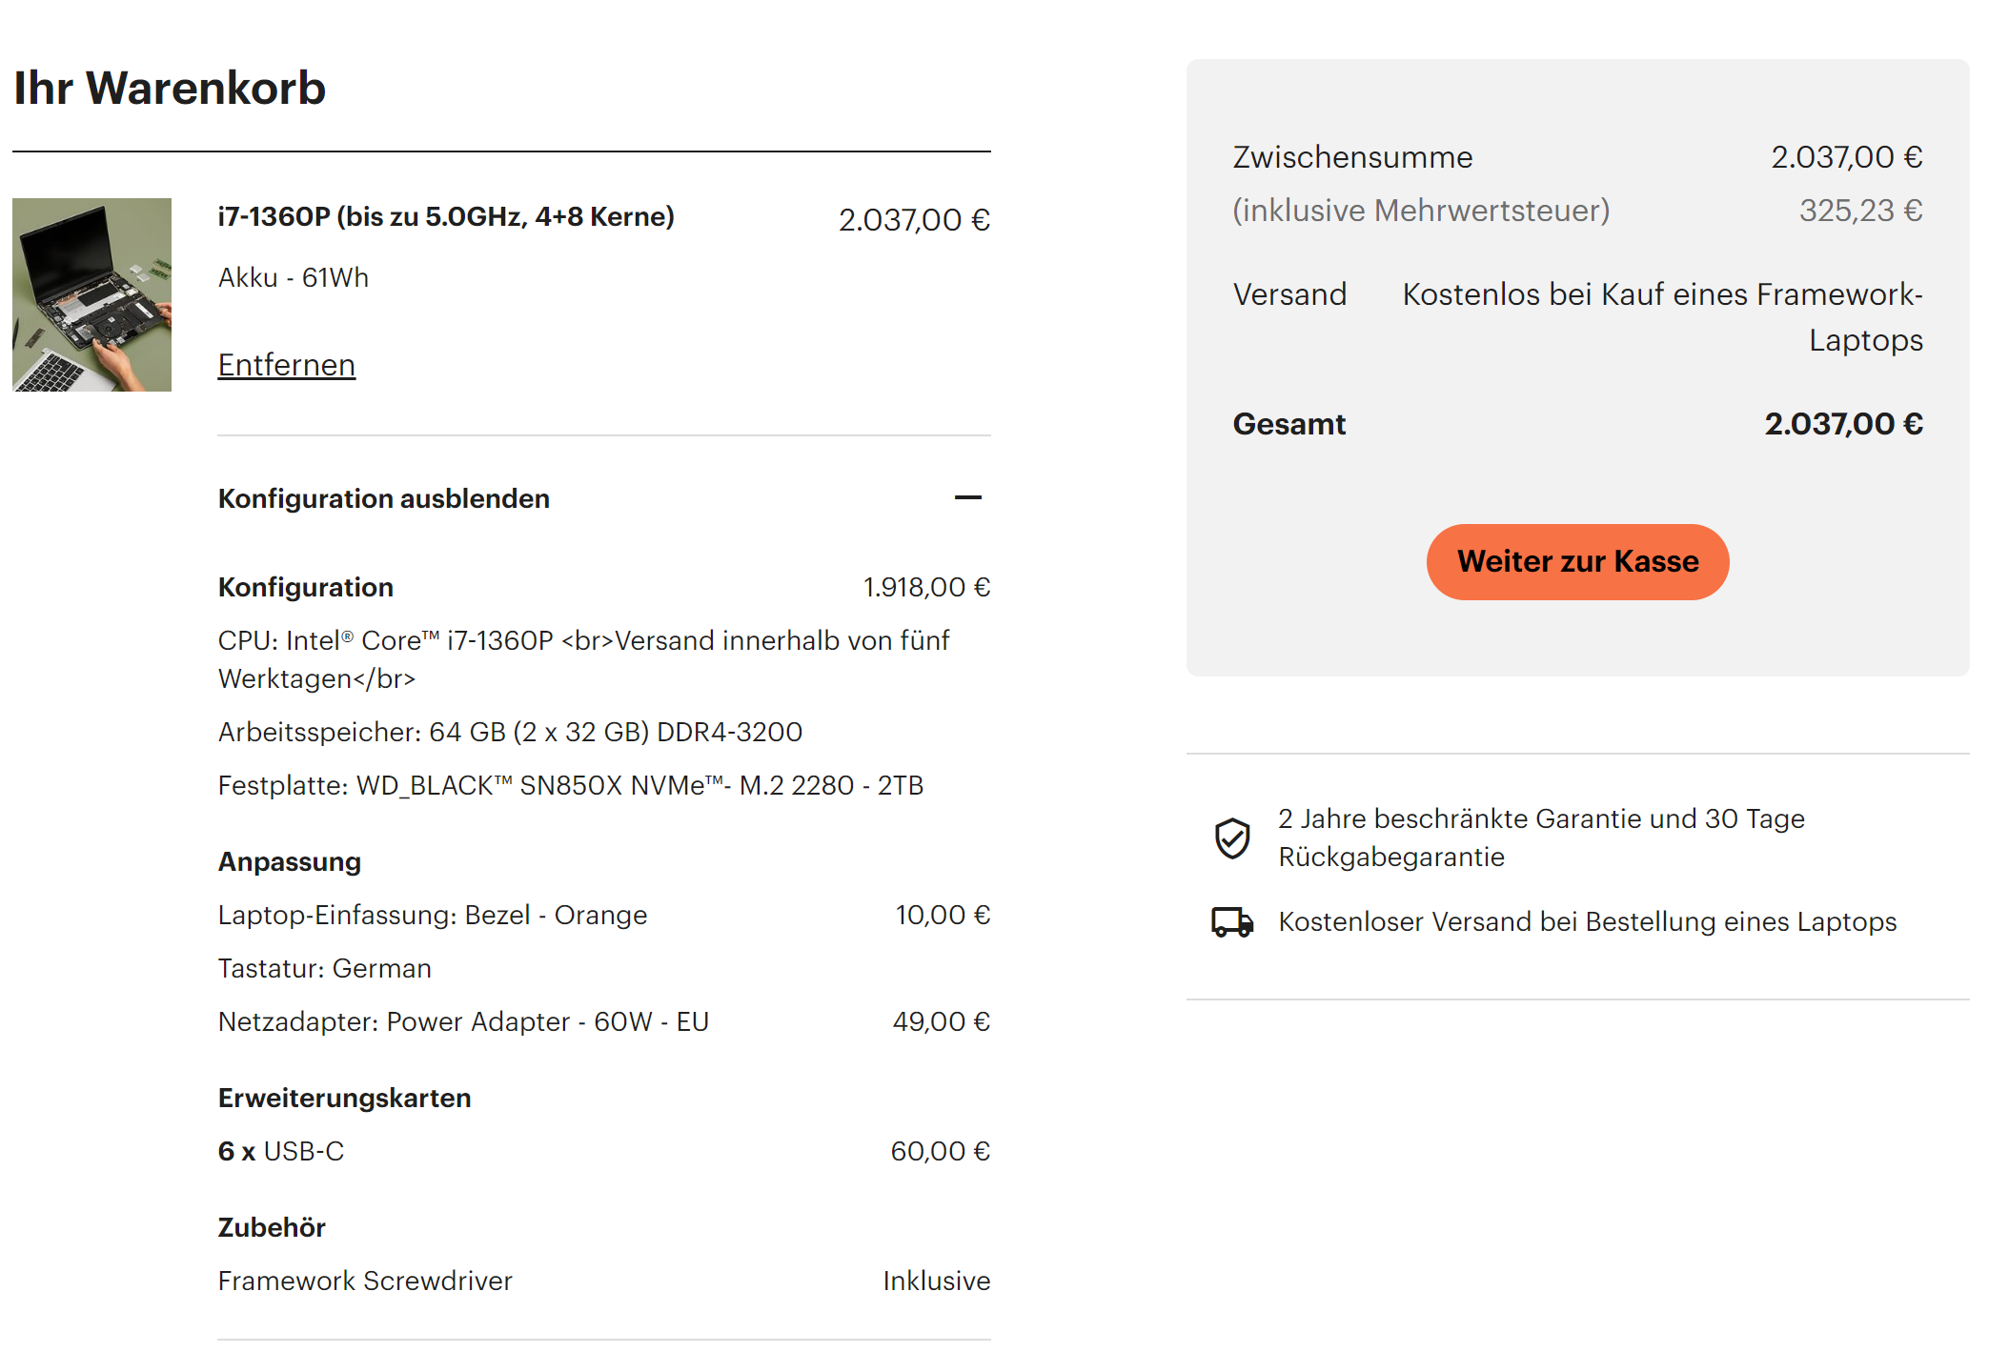2009x1352 pixels.
Task: Click 'Konfiguration ausblenden' expander label
Action: 383,498
